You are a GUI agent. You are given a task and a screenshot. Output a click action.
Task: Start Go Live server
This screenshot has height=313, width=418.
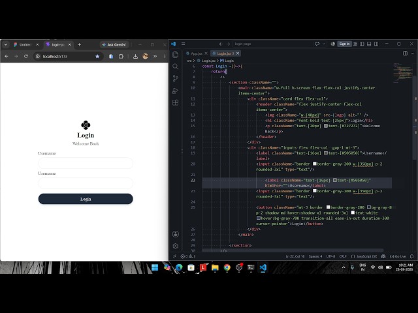tap(398, 256)
